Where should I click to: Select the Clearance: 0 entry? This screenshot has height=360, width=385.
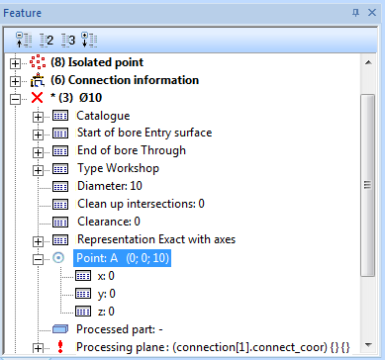tap(109, 222)
